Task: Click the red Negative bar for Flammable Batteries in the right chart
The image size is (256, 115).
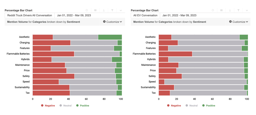Action: [x=175, y=54]
